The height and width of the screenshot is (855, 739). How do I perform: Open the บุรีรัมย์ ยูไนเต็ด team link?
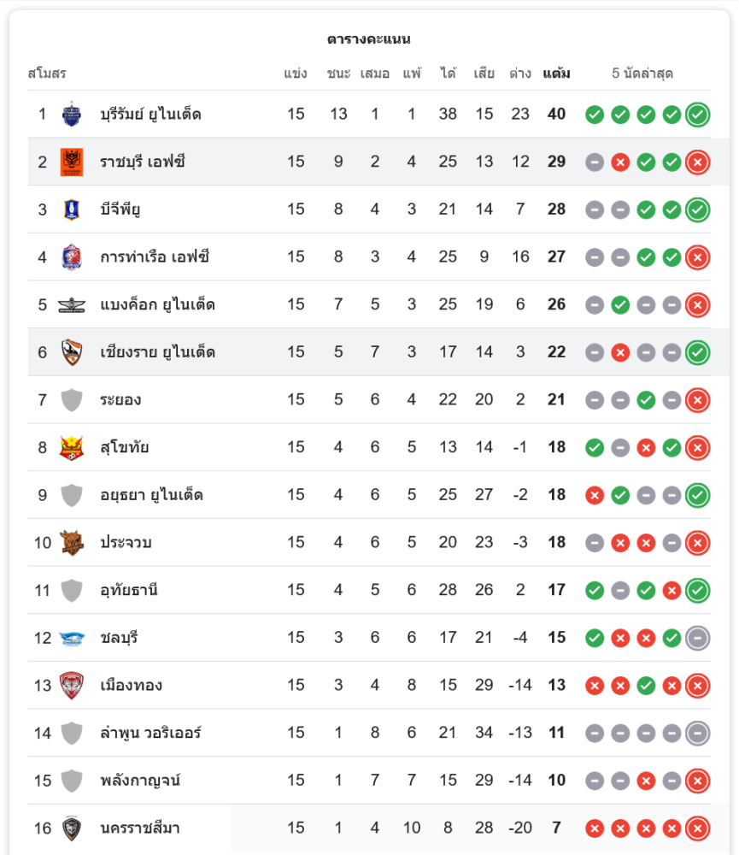coord(150,114)
